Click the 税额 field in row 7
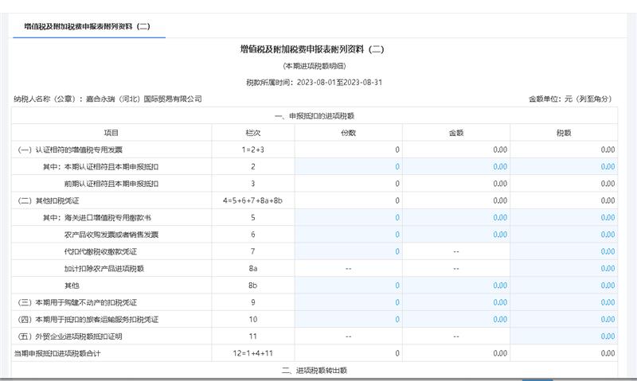Screen dimensions: 637x381 (x=564, y=251)
